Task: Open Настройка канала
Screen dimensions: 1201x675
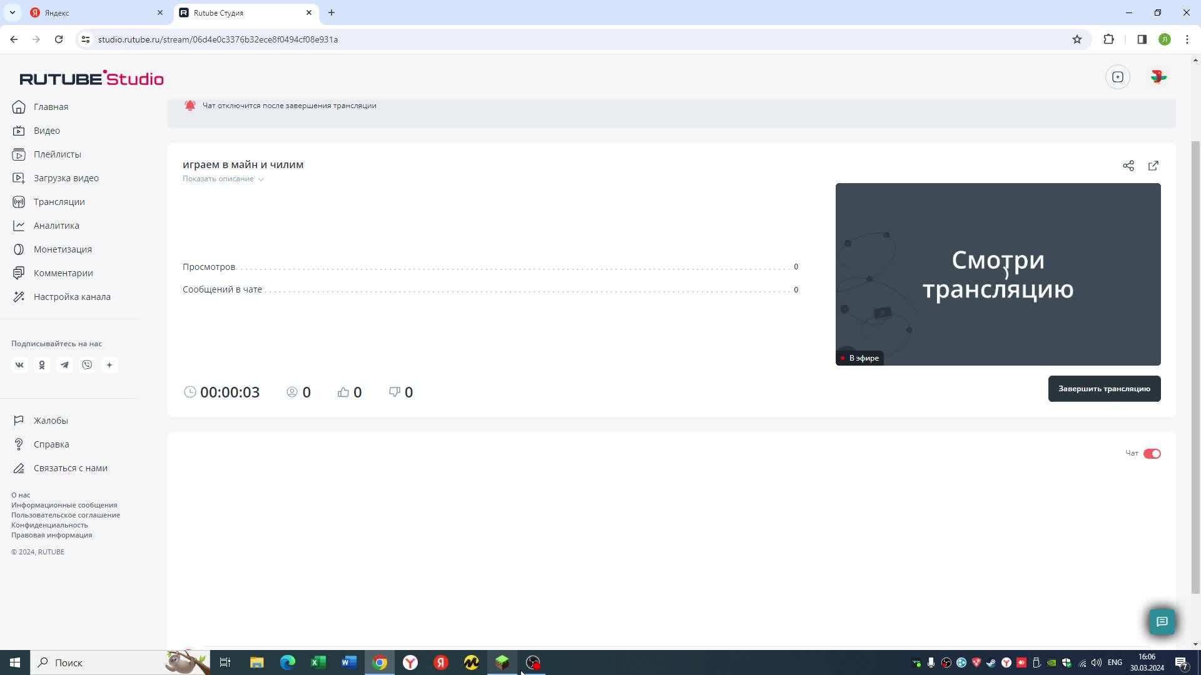Action: pyautogui.click(x=72, y=297)
